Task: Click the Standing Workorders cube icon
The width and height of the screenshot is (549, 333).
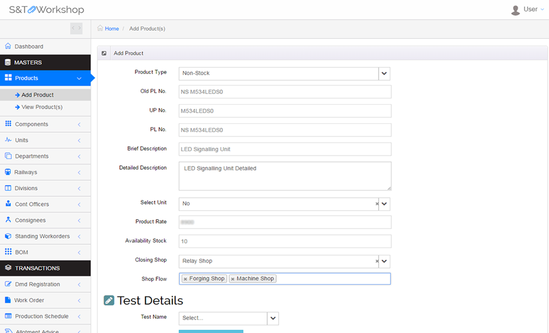Action: [8, 236]
